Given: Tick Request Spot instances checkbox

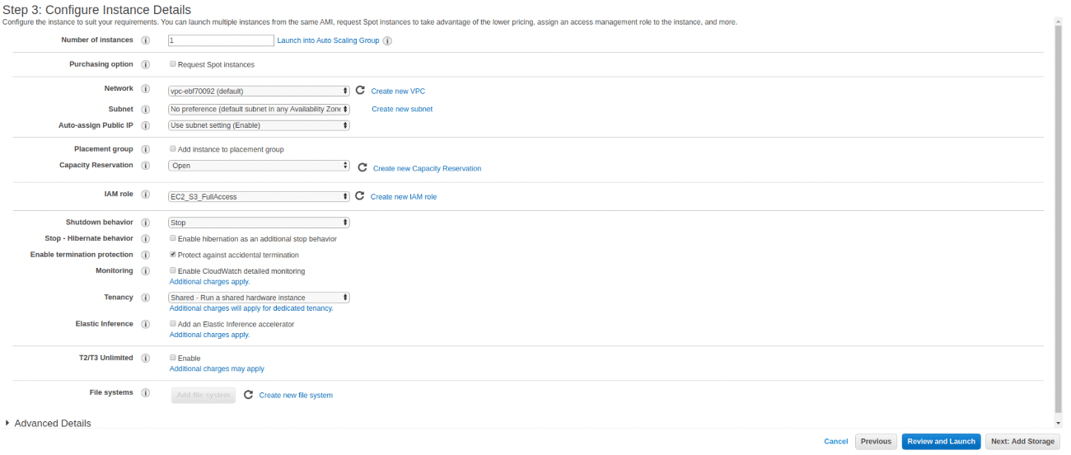Looking at the screenshot, I should click(x=173, y=63).
